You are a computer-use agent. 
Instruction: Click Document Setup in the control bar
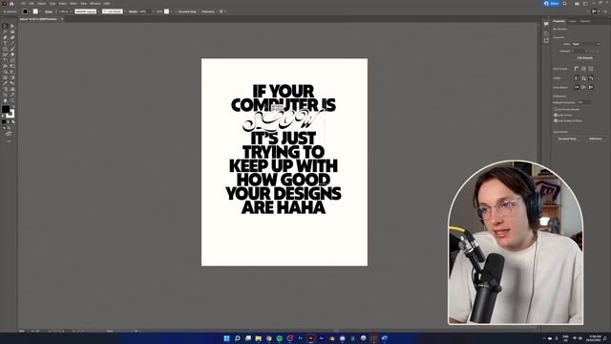[187, 11]
